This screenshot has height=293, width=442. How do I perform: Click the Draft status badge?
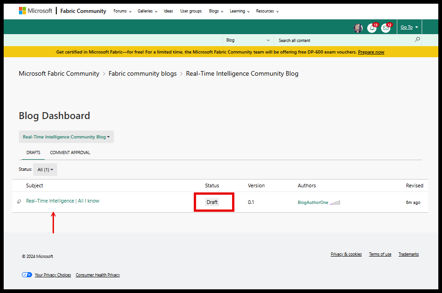point(212,202)
